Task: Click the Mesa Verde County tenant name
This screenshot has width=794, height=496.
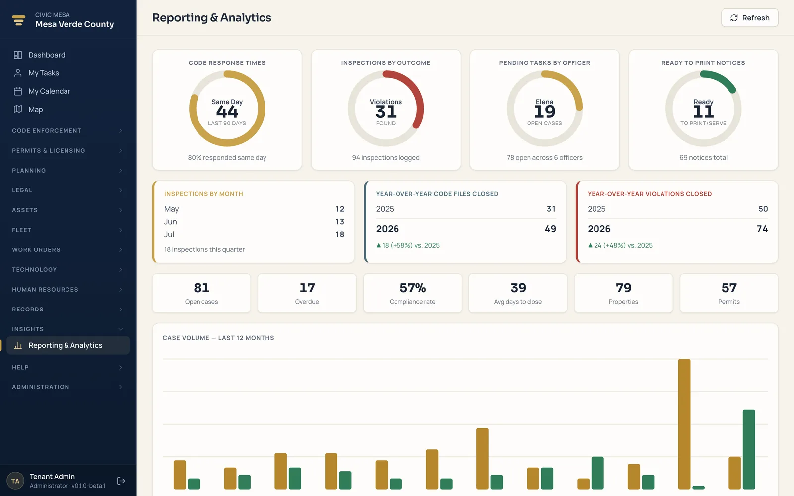Action: [x=74, y=24]
